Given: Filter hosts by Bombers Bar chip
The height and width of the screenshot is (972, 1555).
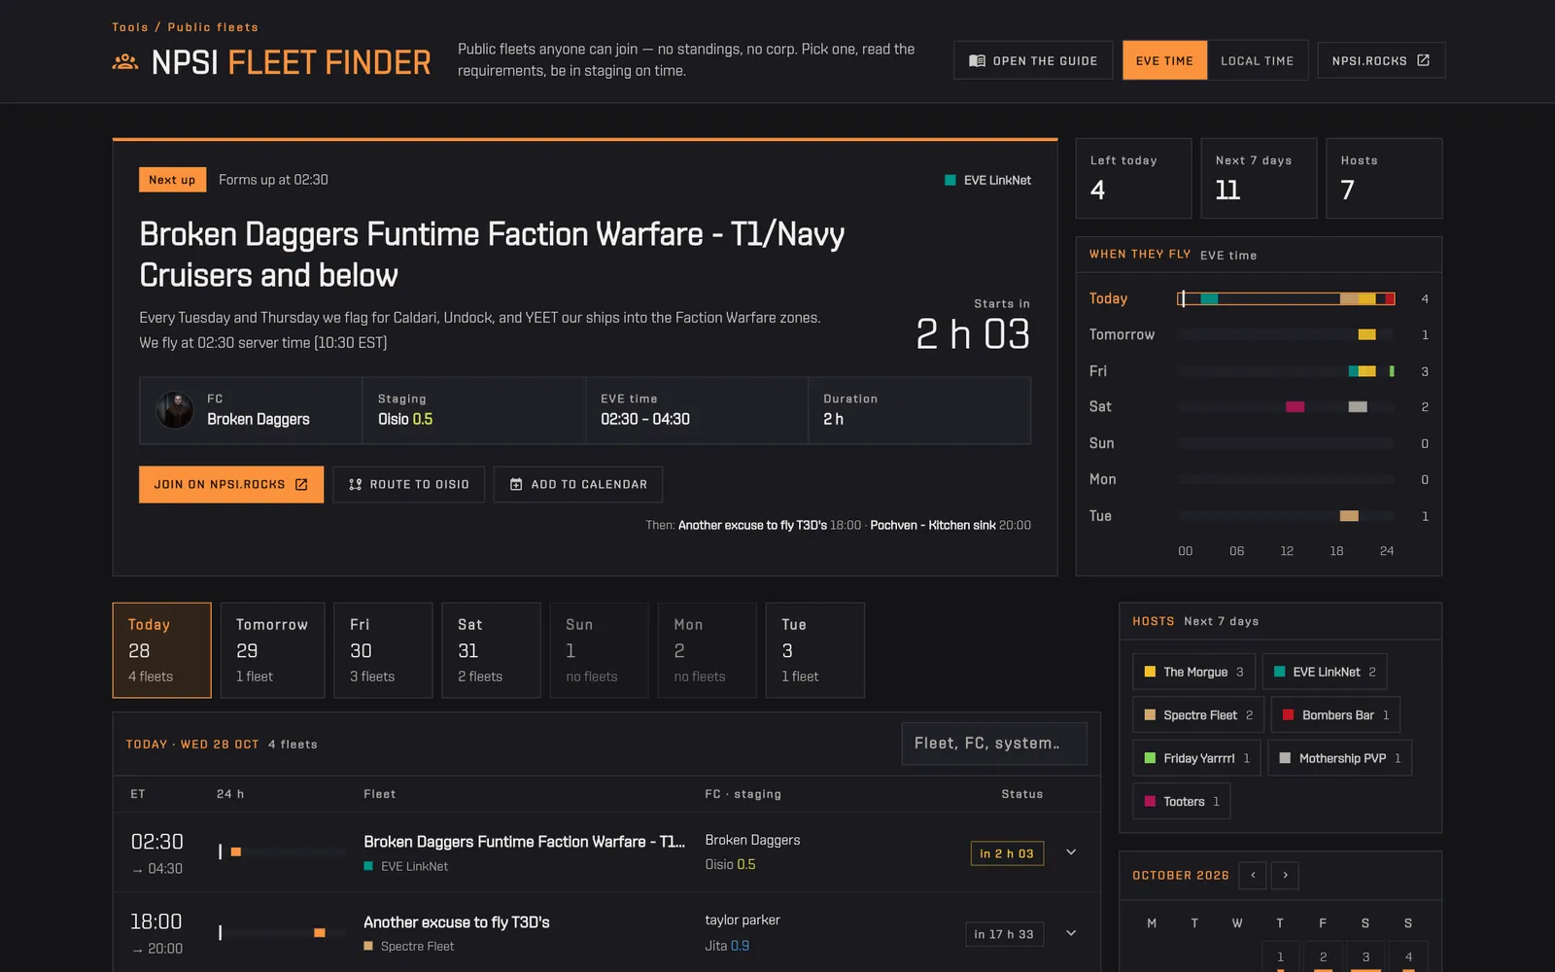Looking at the screenshot, I should pyautogui.click(x=1335, y=714).
